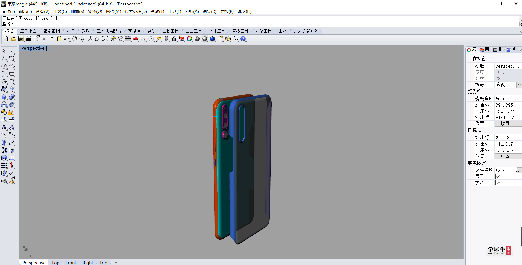This screenshot has height=265, width=522.
Task: Switch to the Right viewport tab
Action: (x=88, y=262)
